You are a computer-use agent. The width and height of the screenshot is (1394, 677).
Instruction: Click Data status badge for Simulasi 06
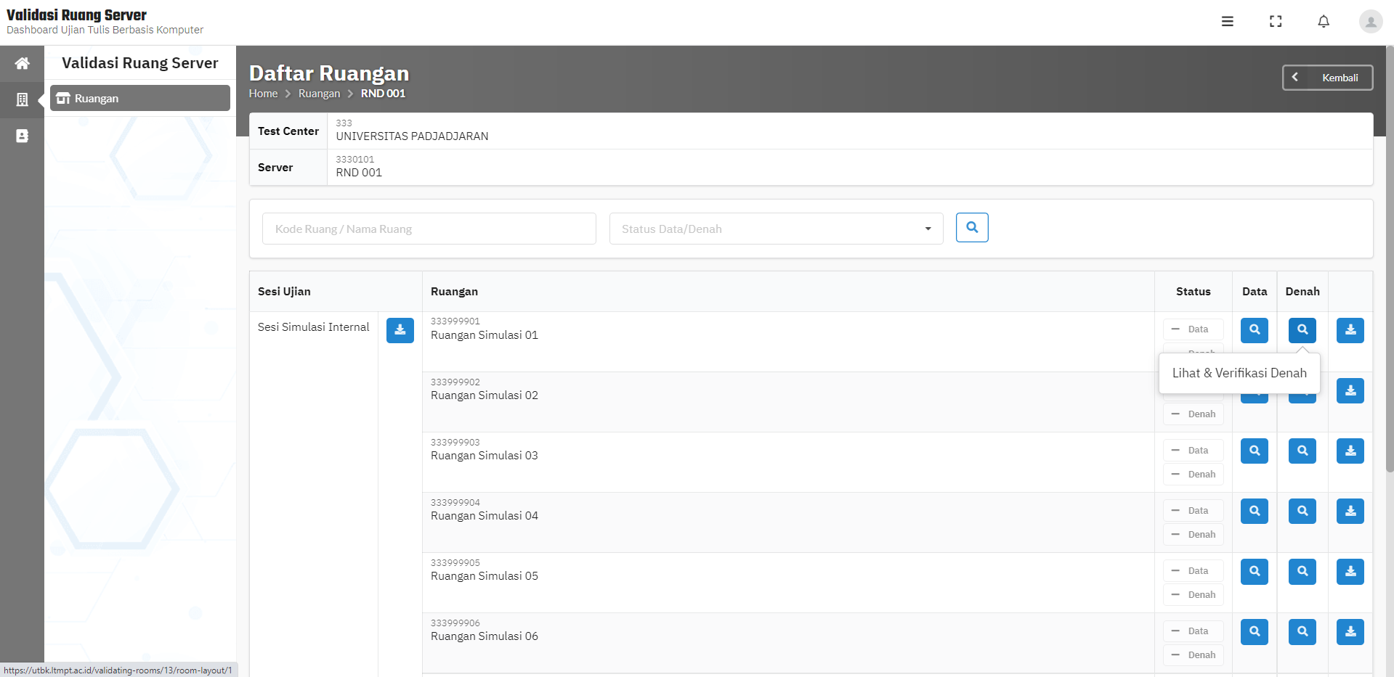[x=1193, y=631]
